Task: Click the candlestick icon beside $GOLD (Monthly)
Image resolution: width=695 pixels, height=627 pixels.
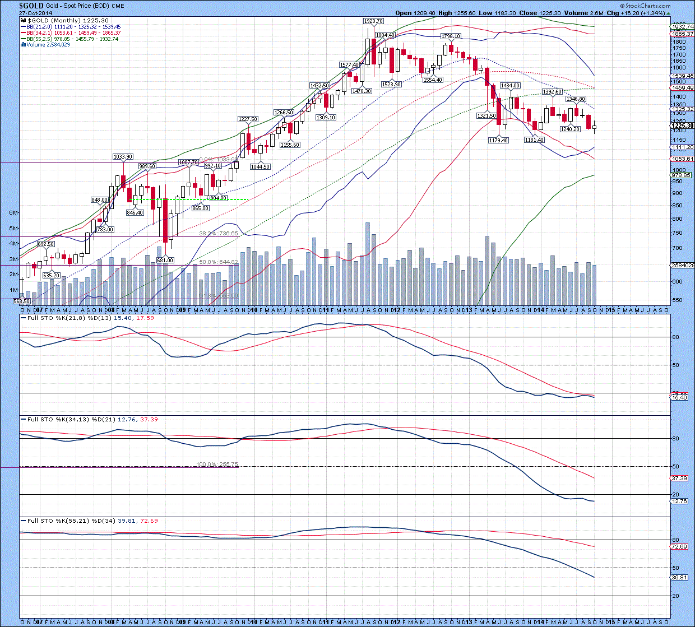Action: click(24, 20)
